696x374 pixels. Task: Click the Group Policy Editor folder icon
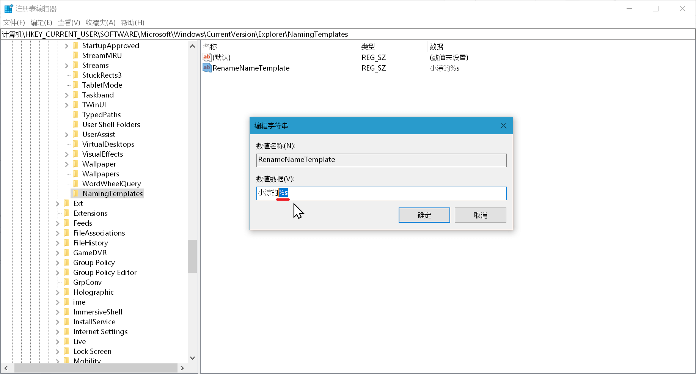67,272
